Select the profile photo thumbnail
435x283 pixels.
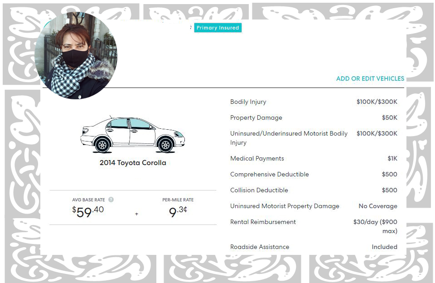click(76, 55)
